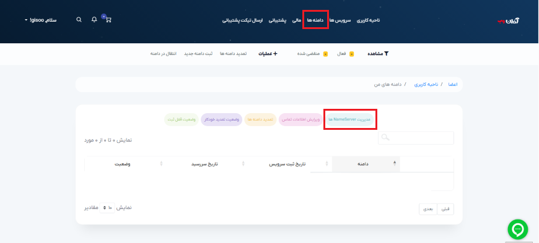The image size is (539, 243).
Task: Click «نمایش ۰ تا ۰ از ۰ مورد» text
Action: pos(108,140)
